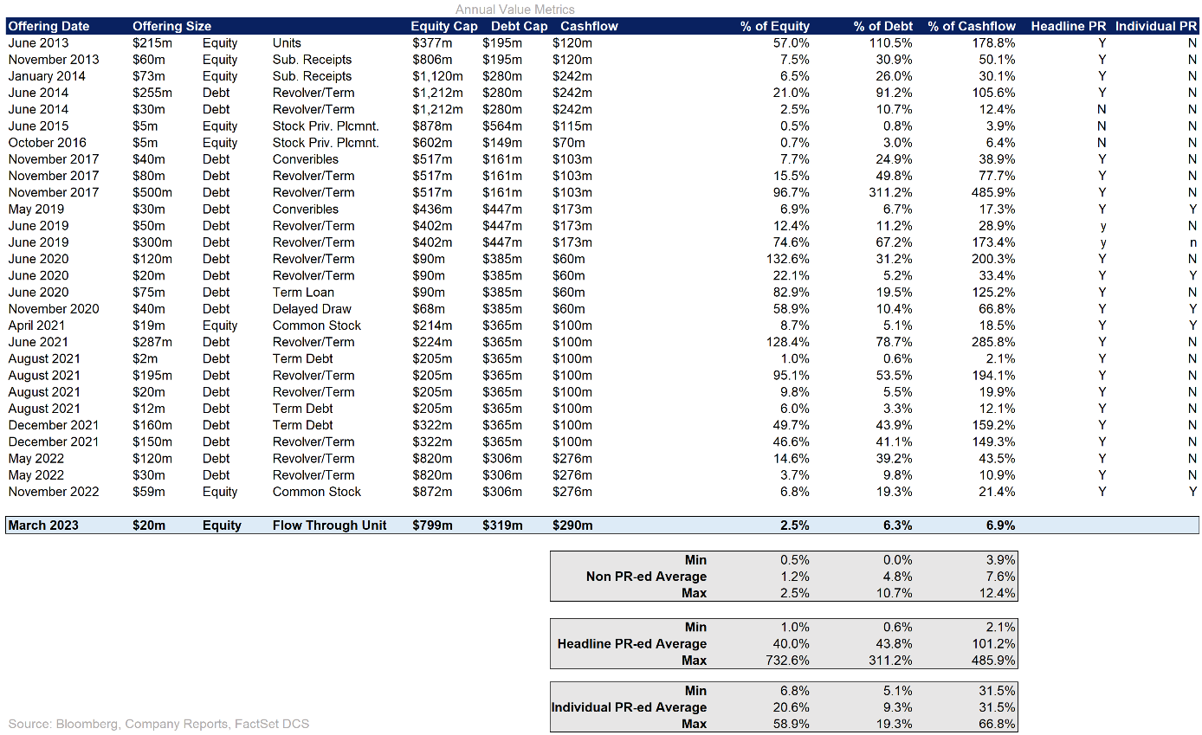Click the 'Equity Cap' column header

pos(443,26)
